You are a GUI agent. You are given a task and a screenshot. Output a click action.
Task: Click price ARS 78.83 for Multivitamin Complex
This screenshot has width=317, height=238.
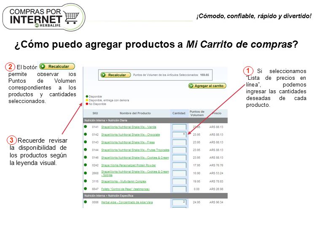(216, 181)
